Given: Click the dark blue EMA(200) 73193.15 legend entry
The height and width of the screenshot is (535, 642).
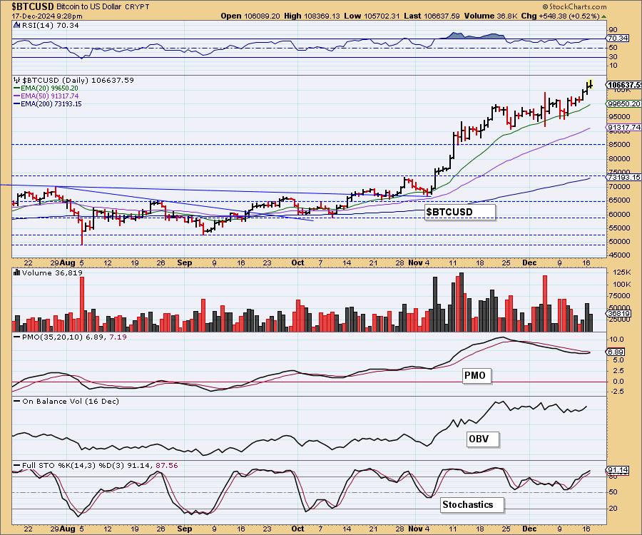Looking at the screenshot, I should pyautogui.click(x=48, y=103).
